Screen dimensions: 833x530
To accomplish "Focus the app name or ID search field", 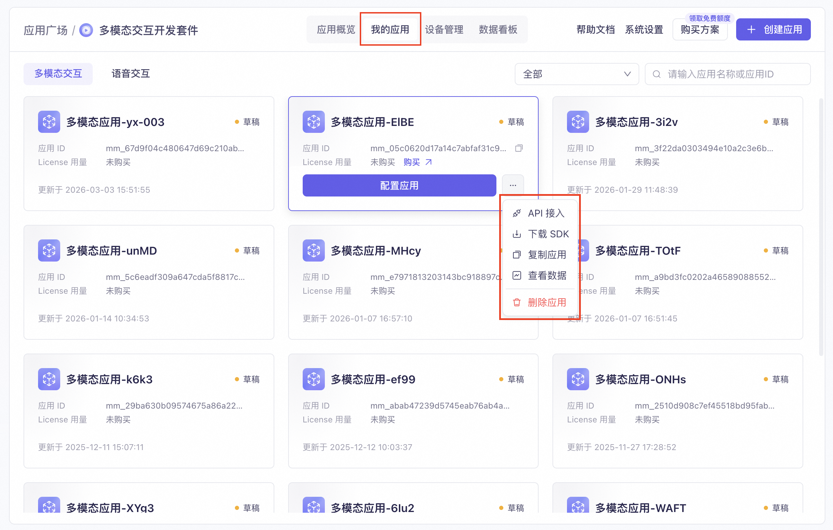I will [x=727, y=74].
